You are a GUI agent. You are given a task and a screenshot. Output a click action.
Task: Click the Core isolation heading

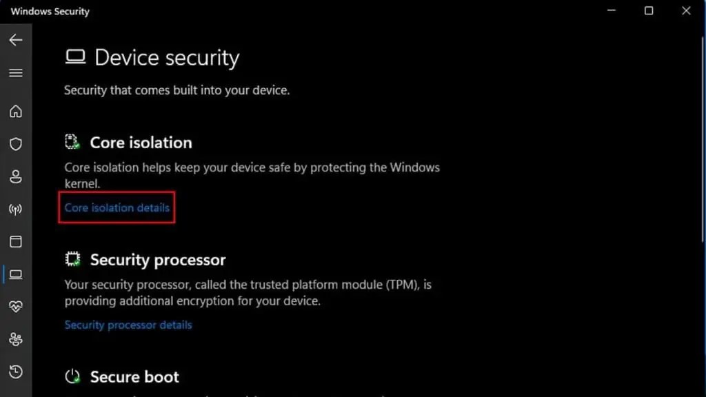pyautogui.click(x=141, y=143)
